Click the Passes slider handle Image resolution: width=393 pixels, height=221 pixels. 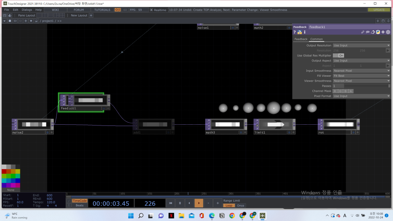point(389,86)
